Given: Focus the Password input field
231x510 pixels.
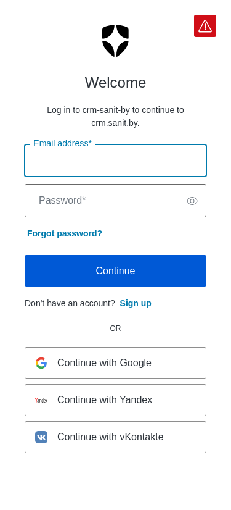Looking at the screenshot, I should click(116, 201).
